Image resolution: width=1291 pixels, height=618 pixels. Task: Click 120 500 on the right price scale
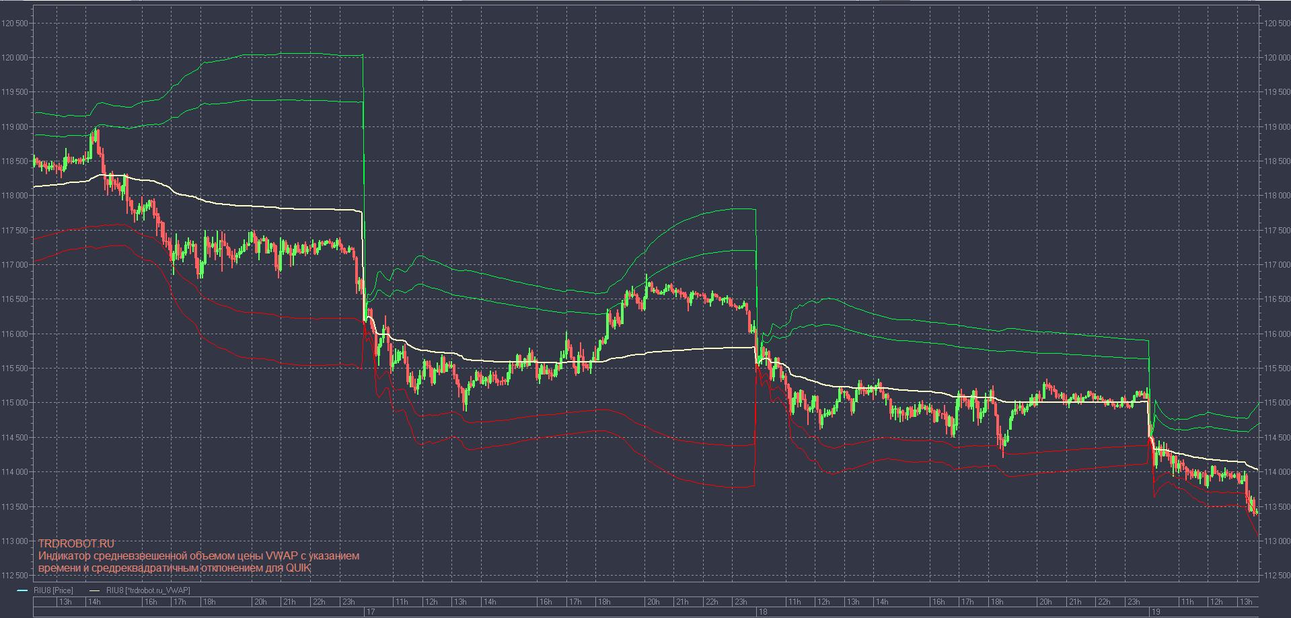[x=1276, y=24]
